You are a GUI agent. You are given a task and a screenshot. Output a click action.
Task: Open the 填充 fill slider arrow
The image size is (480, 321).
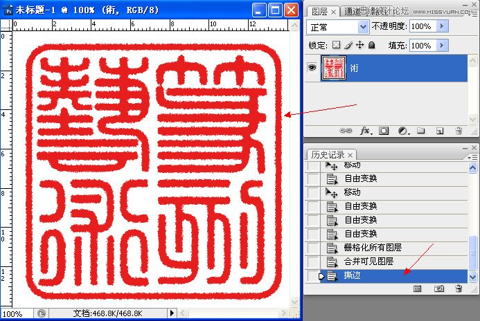tap(442, 46)
